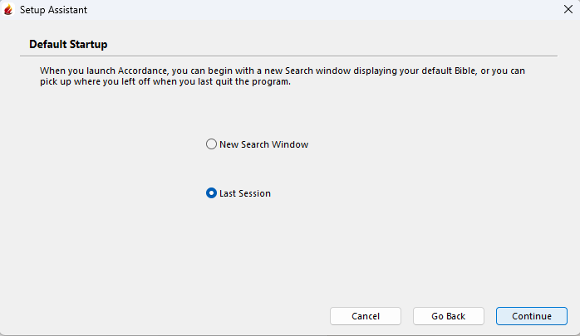Click the second line of the description paragraph
Screen dimensions: 580x336
click(165, 83)
